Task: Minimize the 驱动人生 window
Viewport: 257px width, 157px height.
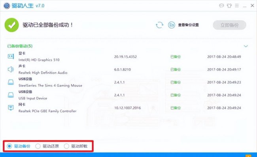Action: [244, 7]
